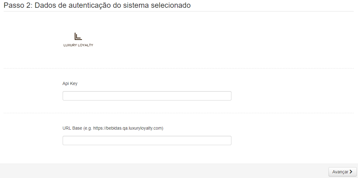Click the Passo 2 page heading
This screenshot has height=178, width=358.
[97, 5]
